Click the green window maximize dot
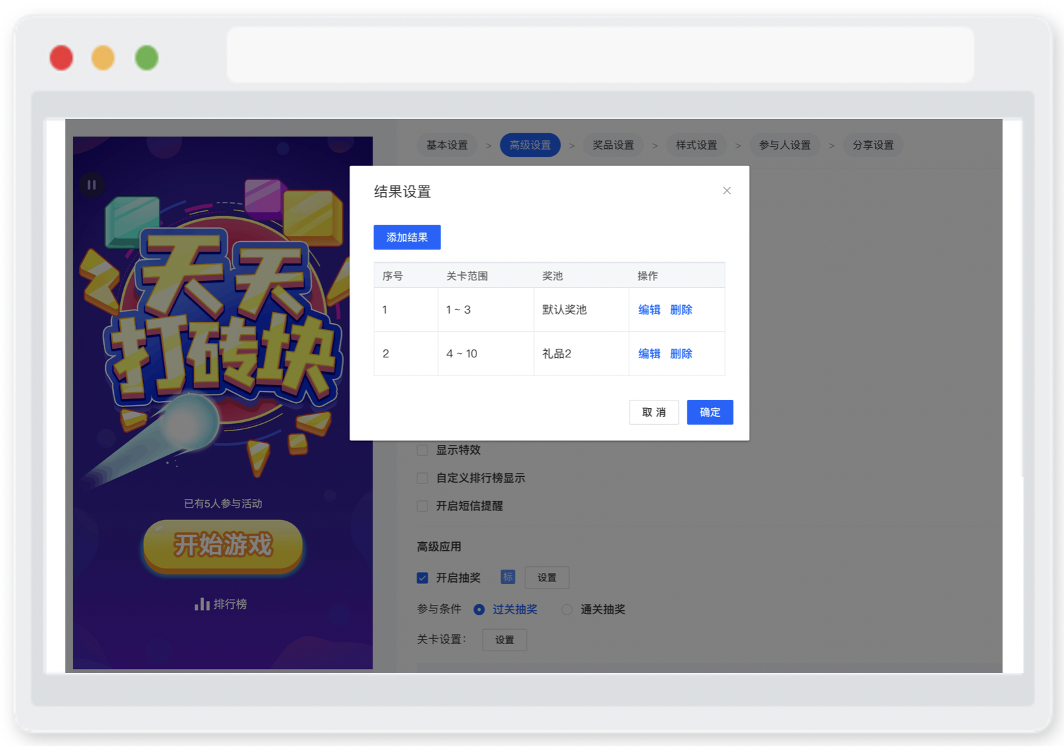 tap(146, 57)
